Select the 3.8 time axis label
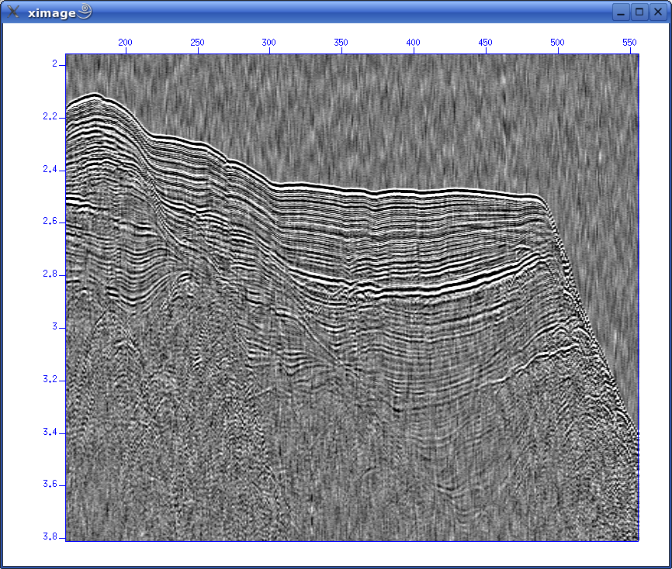Screen dimensions: 672x569 49,536
